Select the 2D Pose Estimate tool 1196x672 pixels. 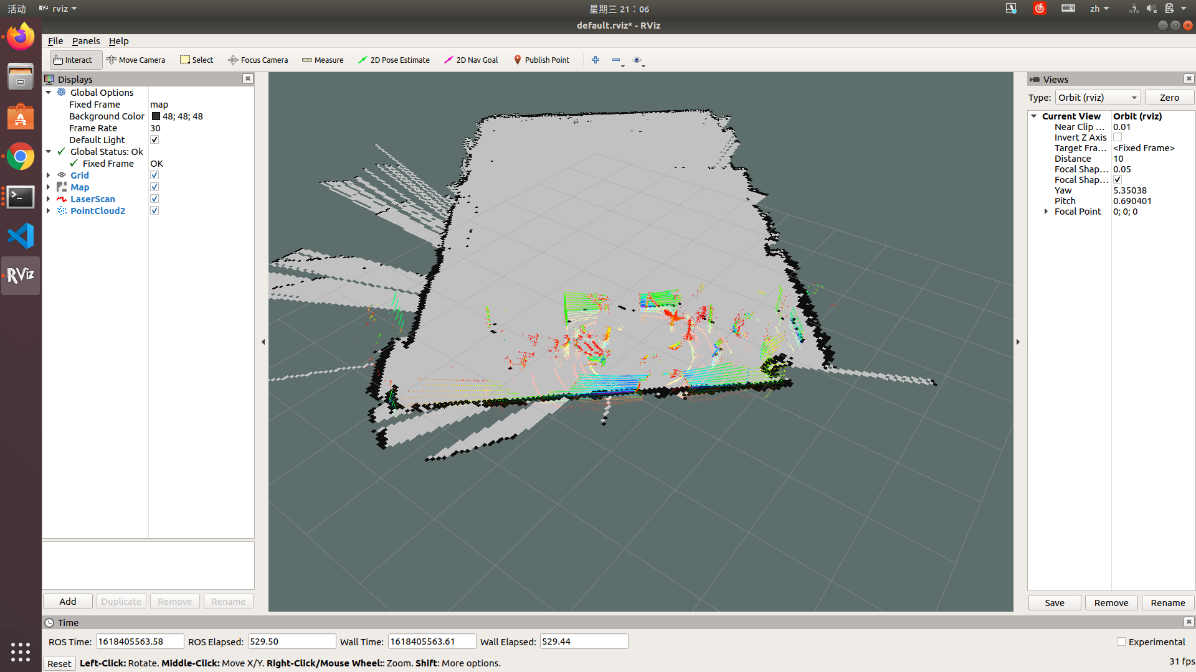(x=394, y=60)
